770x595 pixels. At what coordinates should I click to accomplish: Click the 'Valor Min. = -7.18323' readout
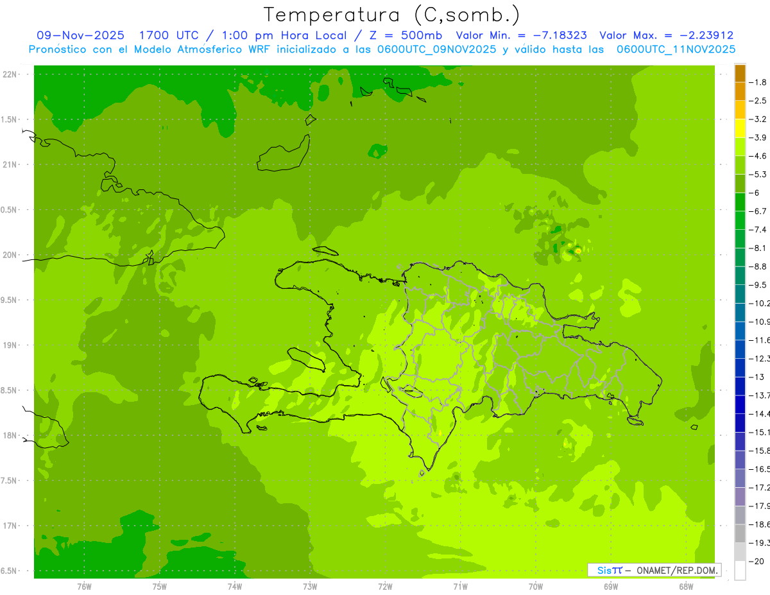[521, 35]
